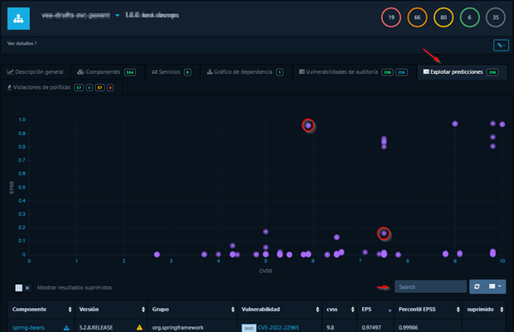Click the refresh table button
Viewport: 514px width, 332px height.
pyautogui.click(x=477, y=286)
